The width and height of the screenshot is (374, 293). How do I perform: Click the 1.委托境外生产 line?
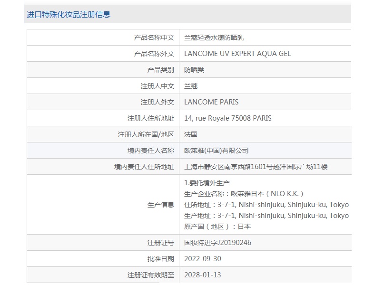click(207, 183)
